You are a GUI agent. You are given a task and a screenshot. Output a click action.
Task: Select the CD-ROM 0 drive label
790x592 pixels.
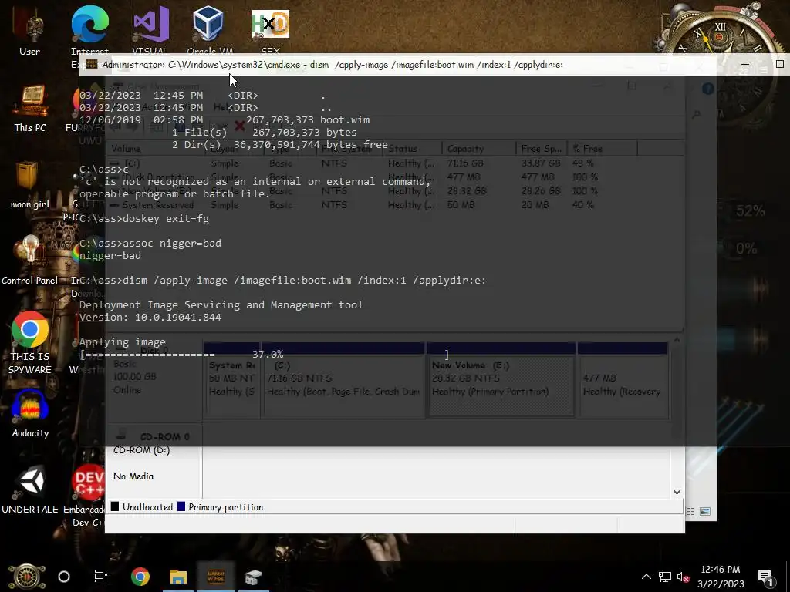tap(164, 436)
